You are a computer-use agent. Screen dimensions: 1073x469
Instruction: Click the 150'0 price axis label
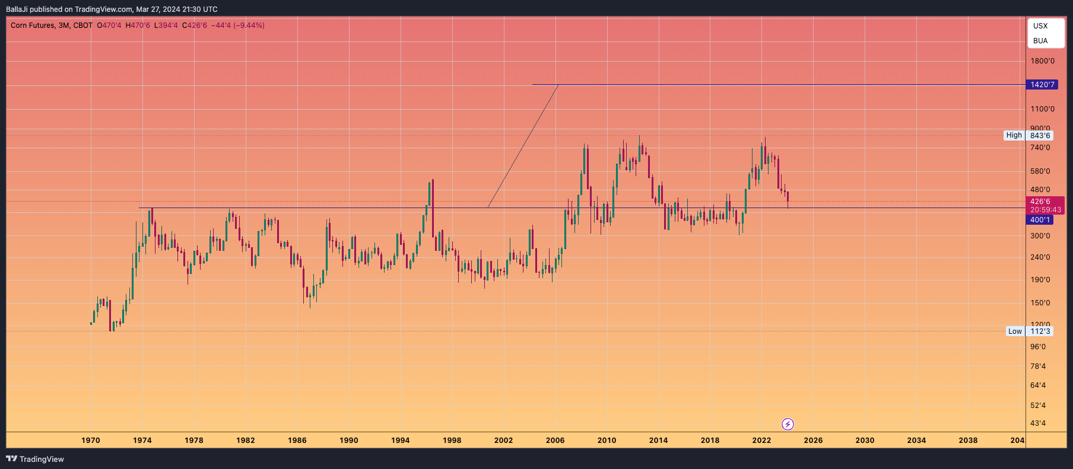pos(1040,303)
